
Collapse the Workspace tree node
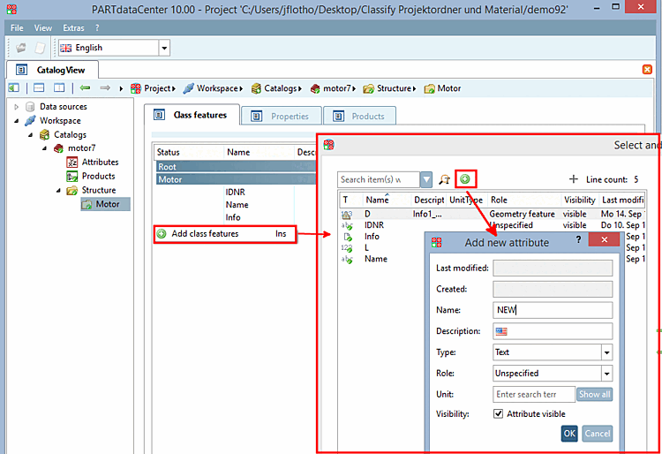click(x=17, y=121)
